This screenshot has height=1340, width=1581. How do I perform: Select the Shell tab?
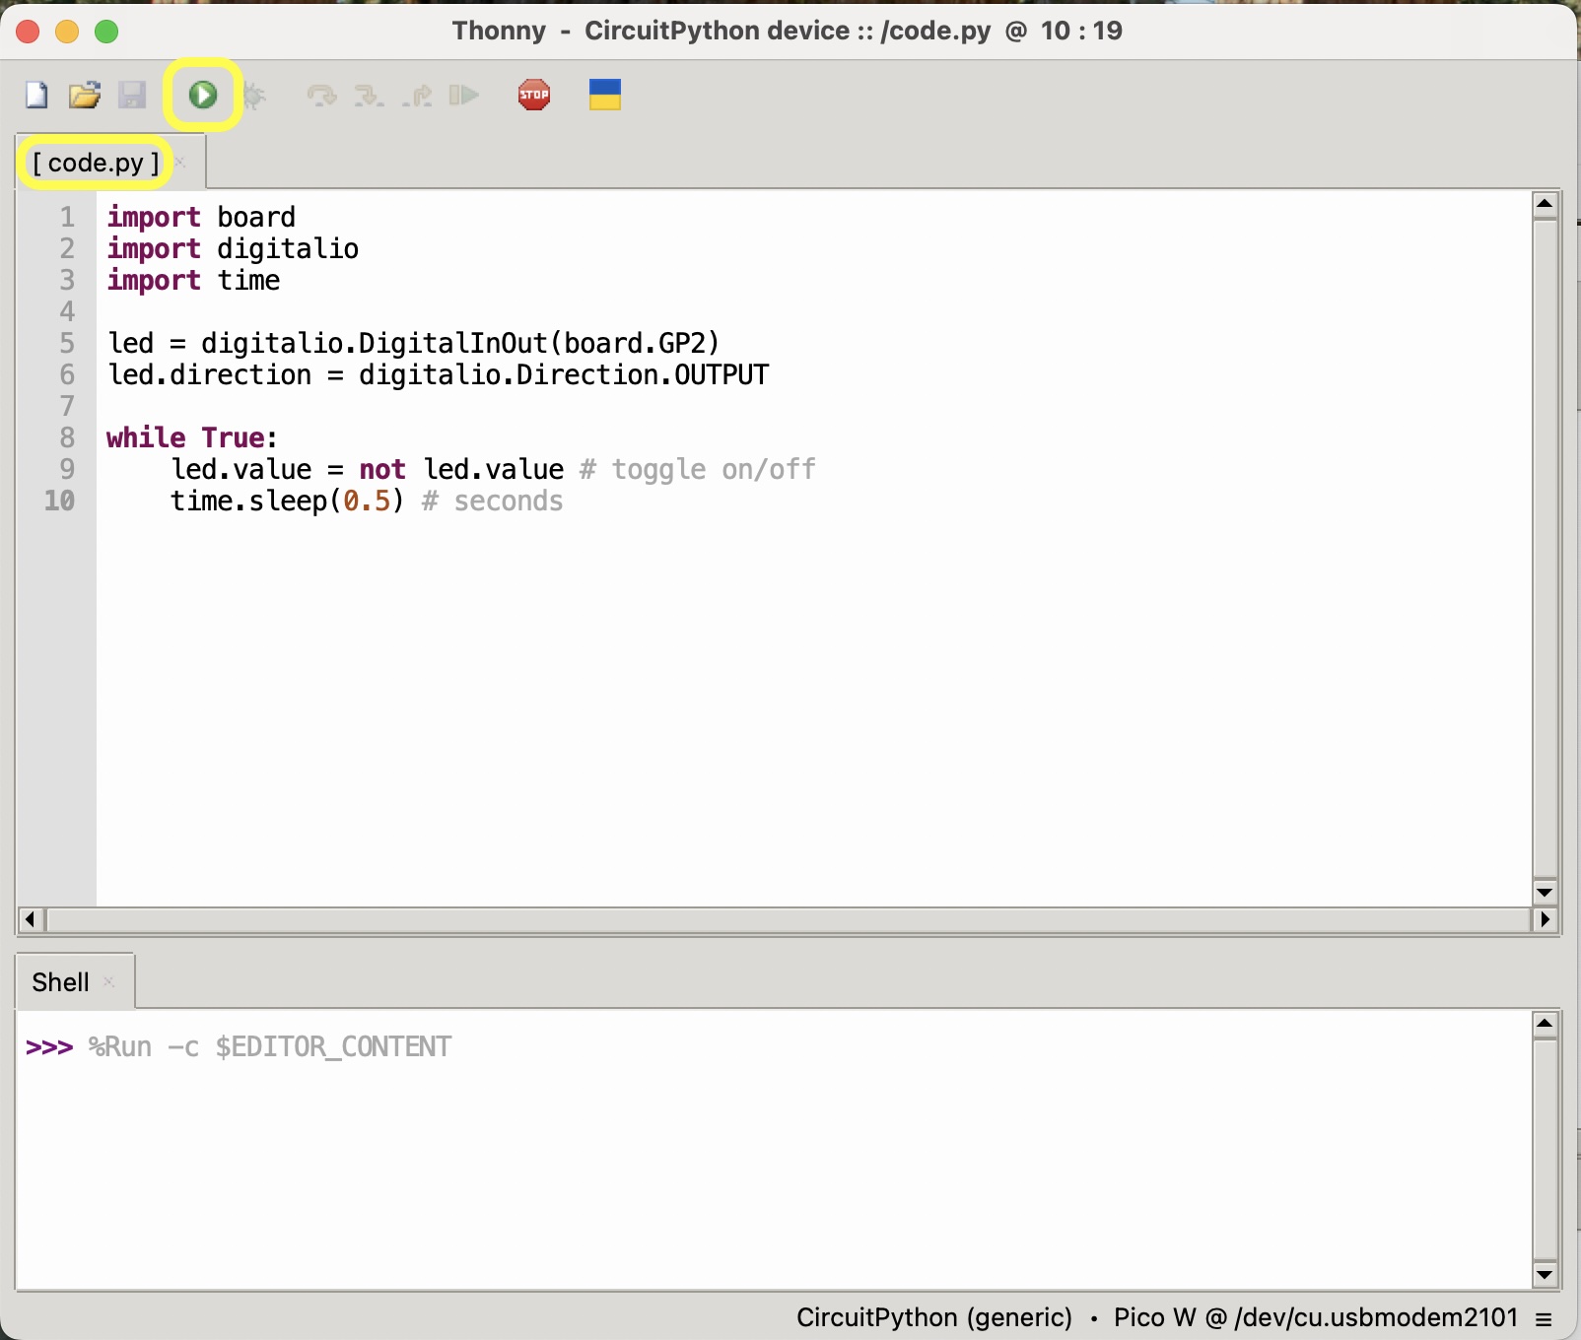(x=60, y=982)
